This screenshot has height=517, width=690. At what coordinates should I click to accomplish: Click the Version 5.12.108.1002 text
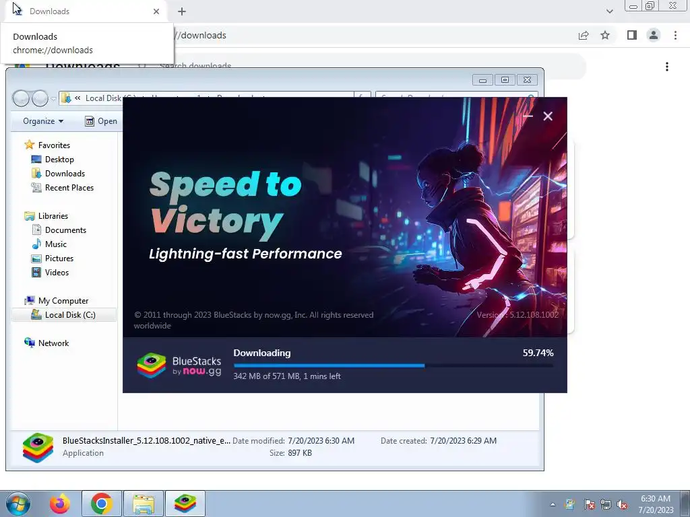pos(517,315)
